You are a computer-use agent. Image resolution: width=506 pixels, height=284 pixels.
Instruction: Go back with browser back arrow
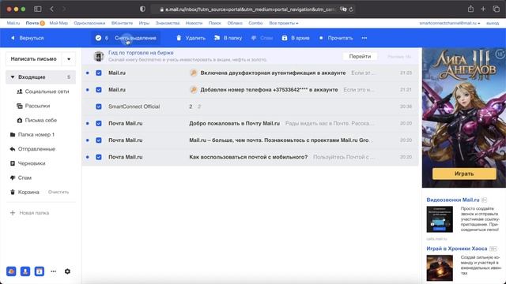[51, 9]
